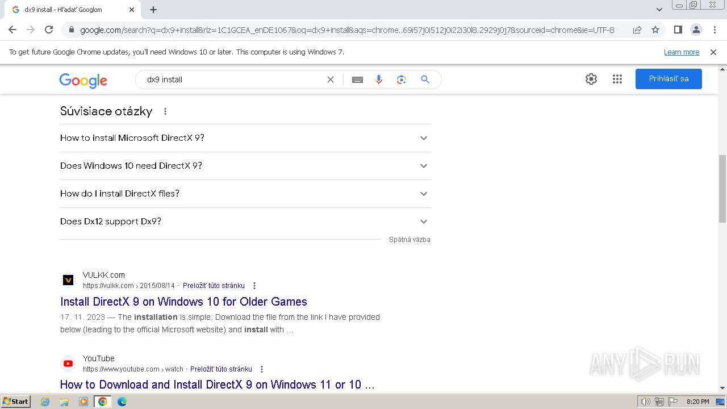
Task: Reload the current page
Action: click(49, 30)
